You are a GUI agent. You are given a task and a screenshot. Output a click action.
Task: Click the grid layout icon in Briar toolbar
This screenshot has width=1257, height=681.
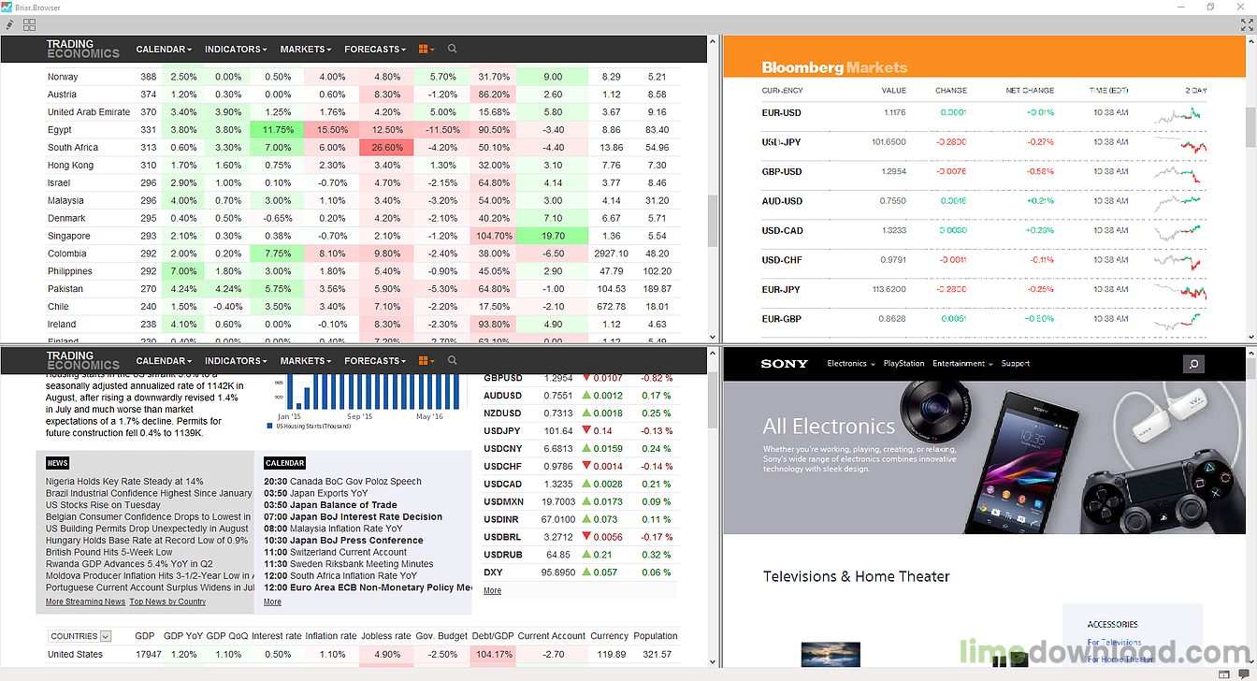pyautogui.click(x=30, y=24)
